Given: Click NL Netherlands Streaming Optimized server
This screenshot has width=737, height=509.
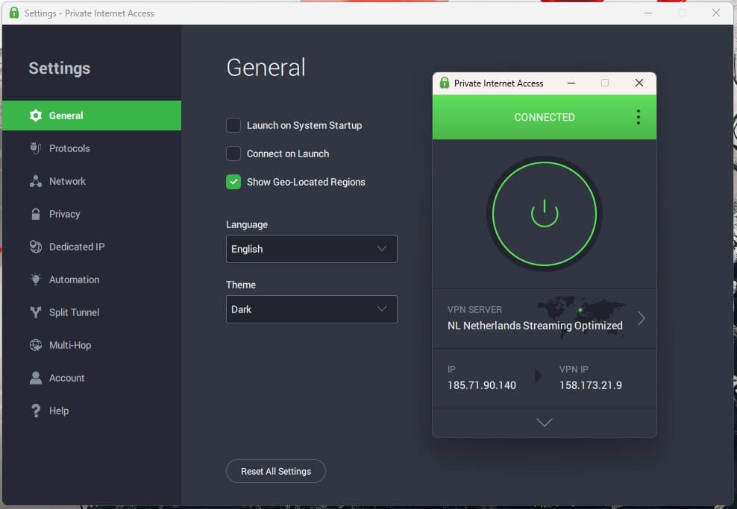Looking at the screenshot, I should click(535, 326).
